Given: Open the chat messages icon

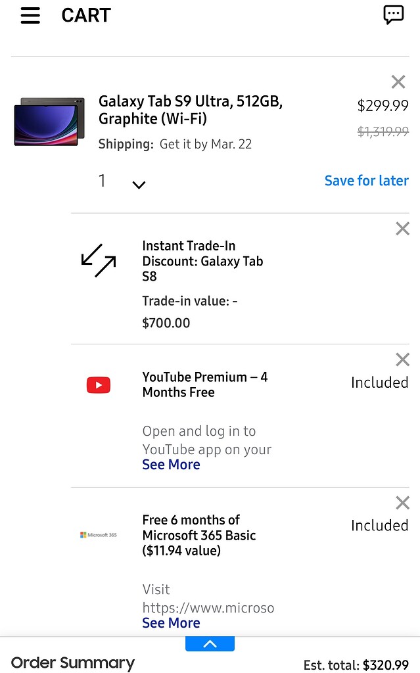Looking at the screenshot, I should click(393, 15).
